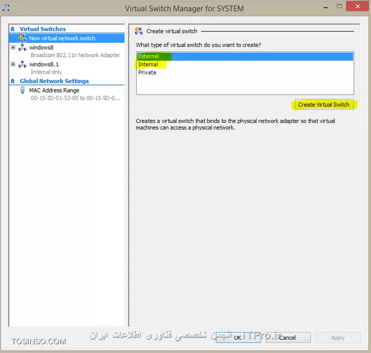Minimize the Virtual Switch Manager window

pos(326,7)
